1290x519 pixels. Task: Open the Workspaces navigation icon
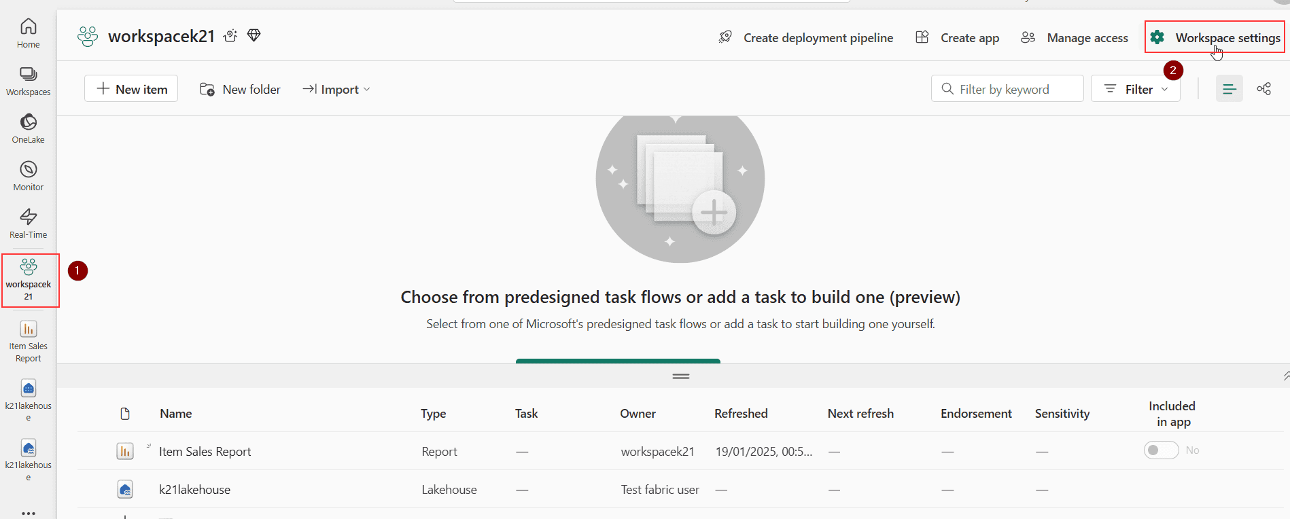point(28,81)
